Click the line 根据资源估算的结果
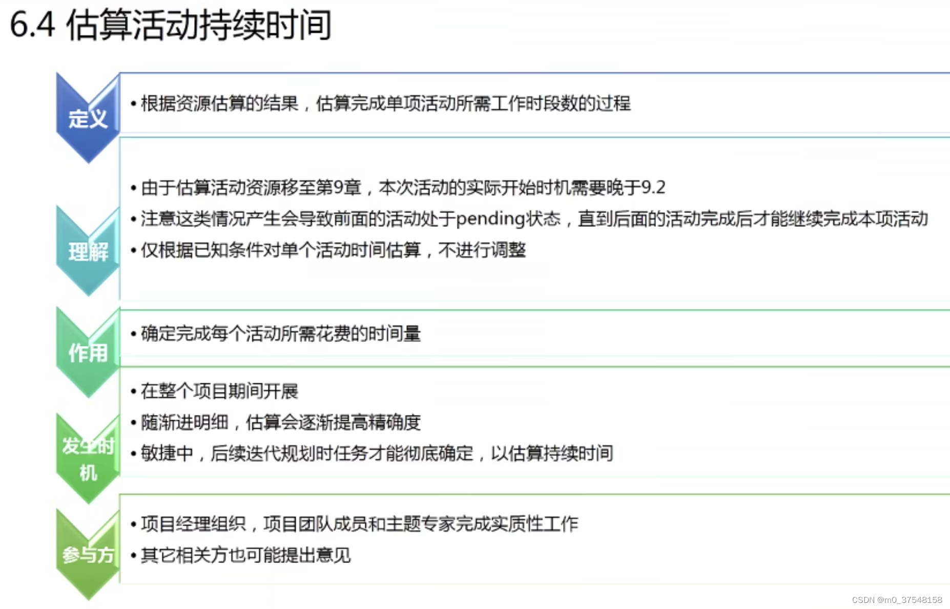The image size is (950, 609). [x=381, y=103]
